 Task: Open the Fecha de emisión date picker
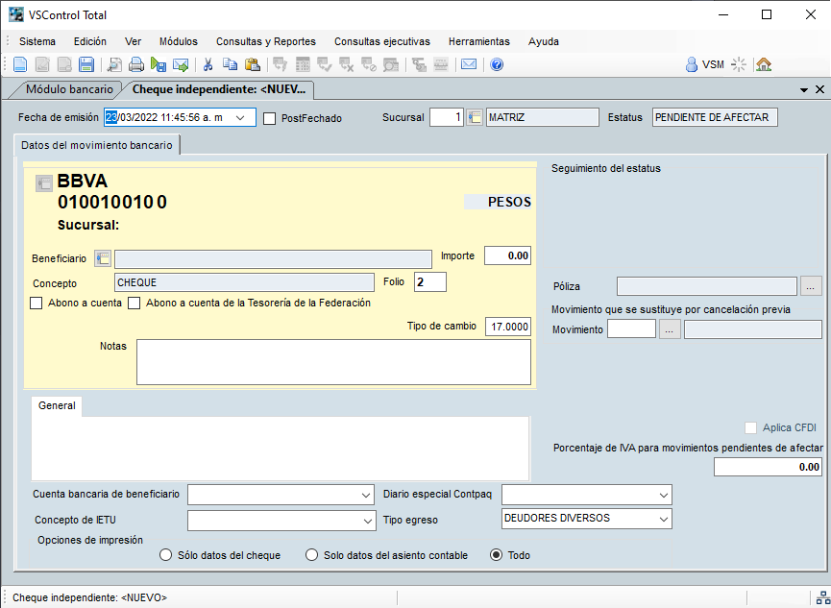click(x=240, y=118)
